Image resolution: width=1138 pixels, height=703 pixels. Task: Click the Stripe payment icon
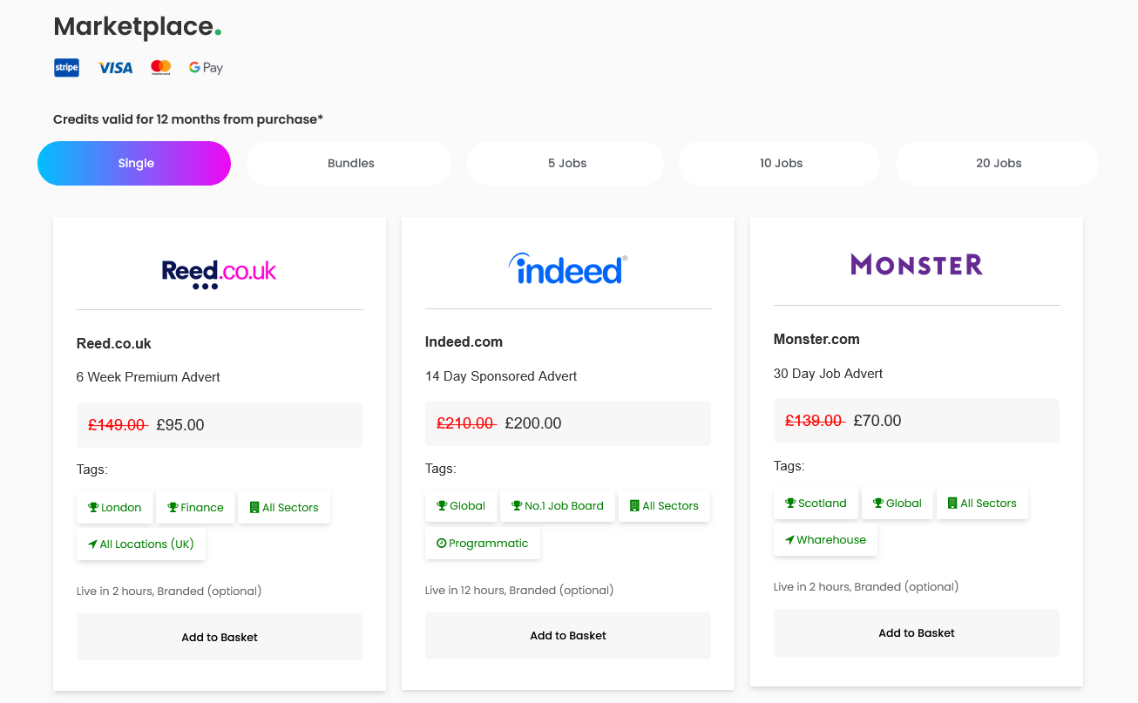[x=66, y=68]
